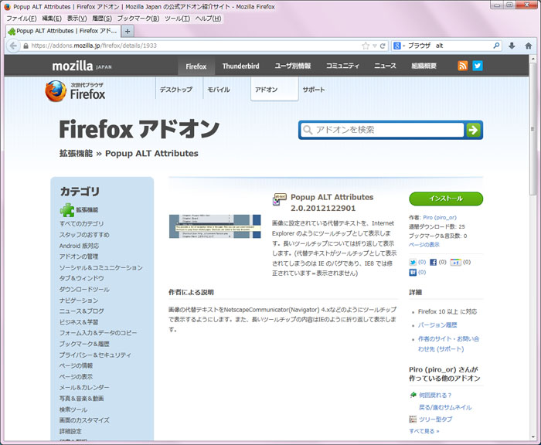Open the プライバシー＆セキュリティ category
Screen dimensions: 541x445
[95, 355]
